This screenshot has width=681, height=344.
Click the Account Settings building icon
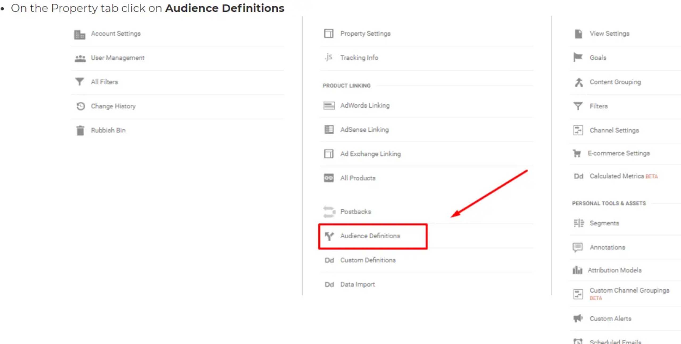coord(80,34)
